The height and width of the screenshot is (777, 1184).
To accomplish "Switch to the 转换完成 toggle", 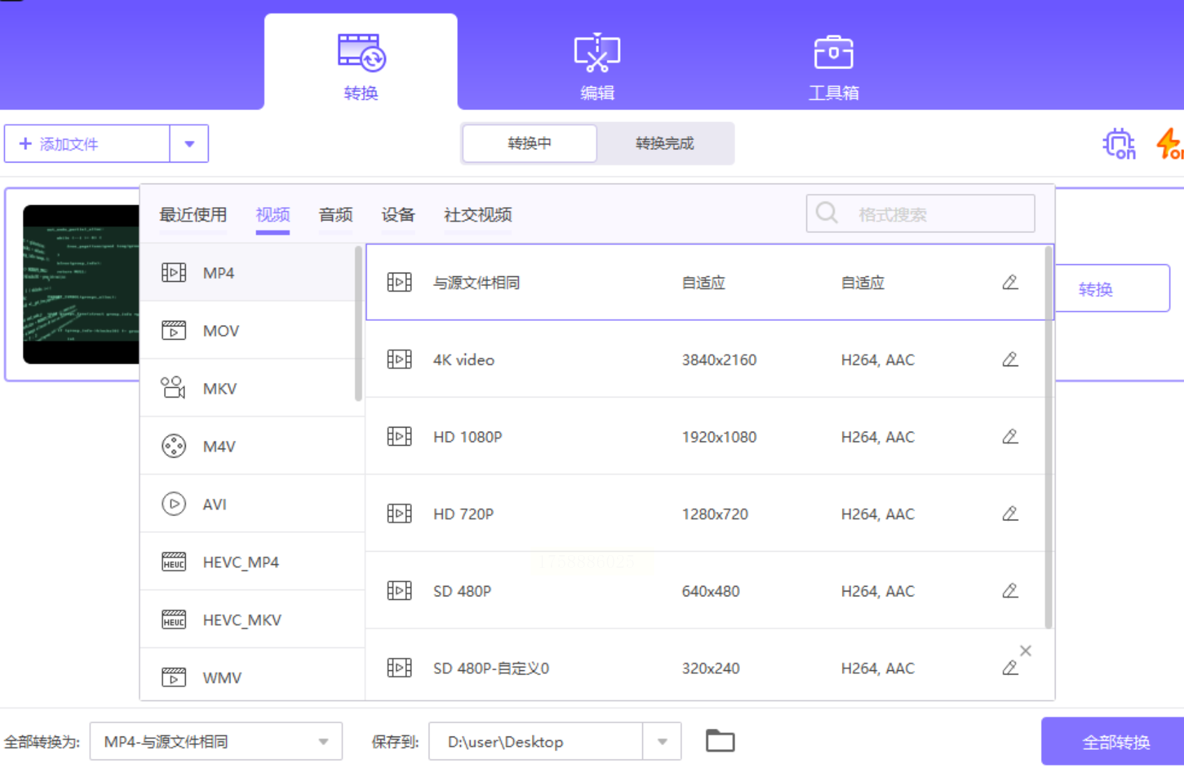I will click(665, 144).
